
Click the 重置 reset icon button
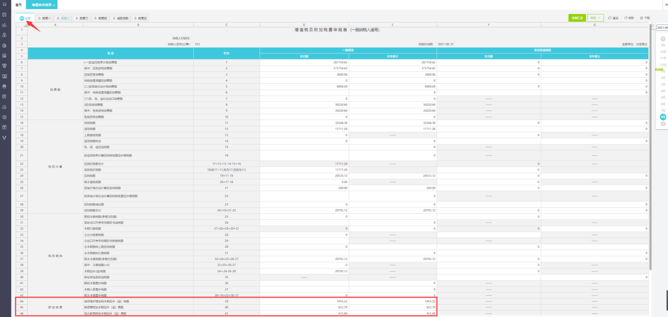click(x=613, y=18)
